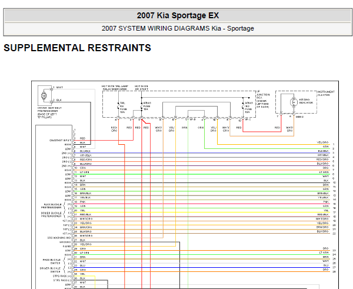Select '2007 SYSTEM WIRING DIAGRAMS Kia - Sportage' subtitle
Screen dimensions: 353x289
178,28
